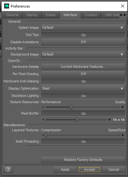Toggle Disable Animations setting
Image resolution: width=128 pixels, height=177 pixels.
pyautogui.click(x=83, y=42)
